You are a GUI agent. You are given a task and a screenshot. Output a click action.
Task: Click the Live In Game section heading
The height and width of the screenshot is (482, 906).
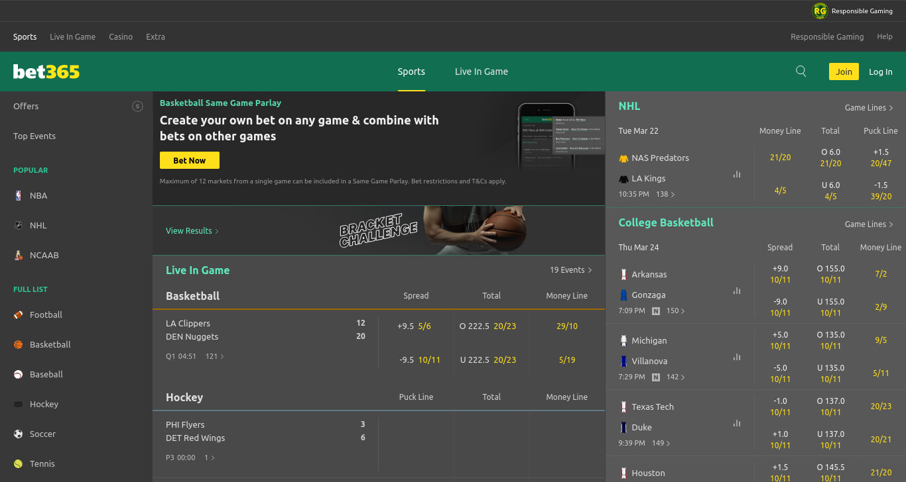(198, 270)
